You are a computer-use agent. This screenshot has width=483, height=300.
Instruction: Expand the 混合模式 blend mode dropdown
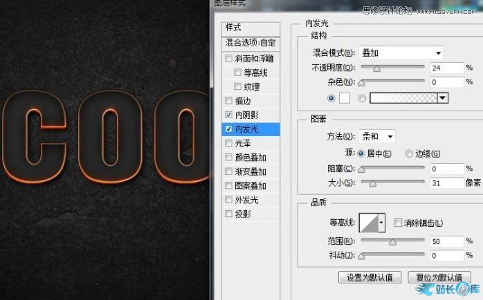(x=401, y=53)
